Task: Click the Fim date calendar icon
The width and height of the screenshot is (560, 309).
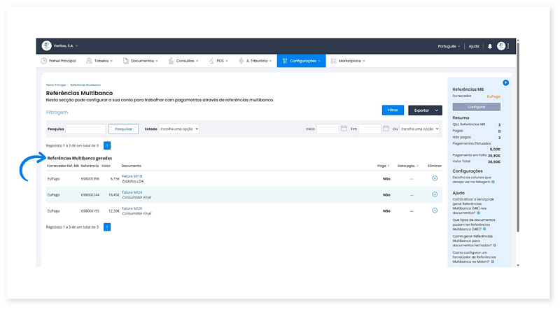Action: click(386, 129)
